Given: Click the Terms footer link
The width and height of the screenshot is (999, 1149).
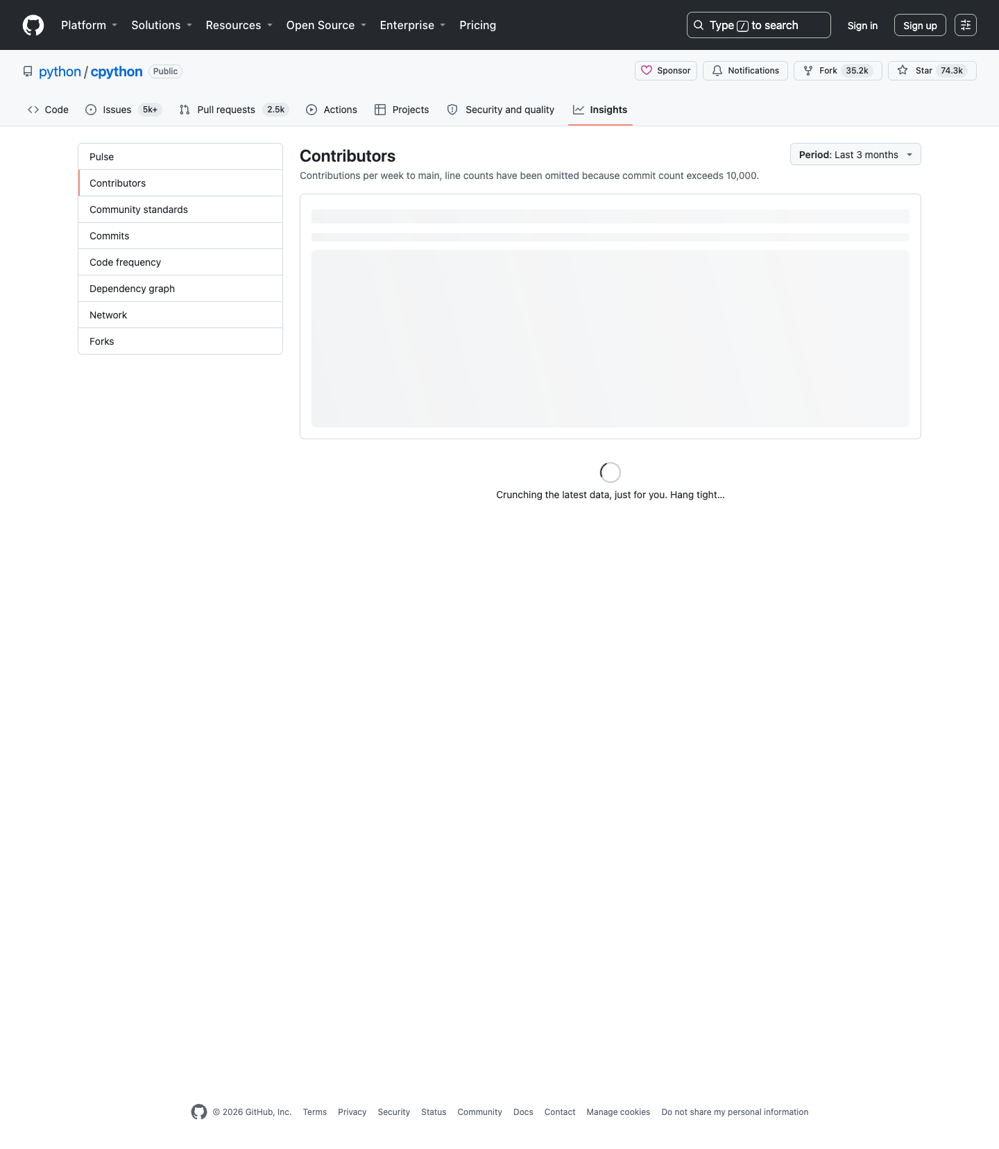Looking at the screenshot, I should click(x=315, y=1112).
